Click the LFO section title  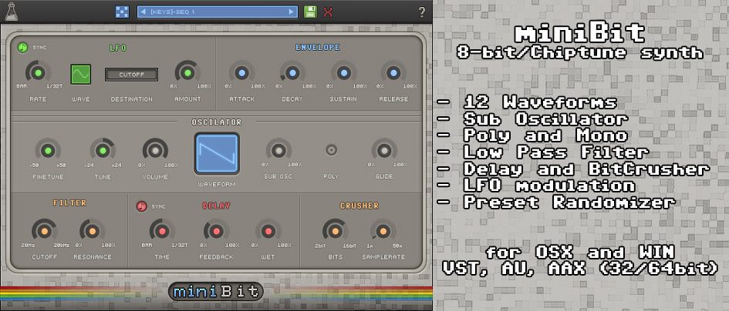click(x=117, y=48)
